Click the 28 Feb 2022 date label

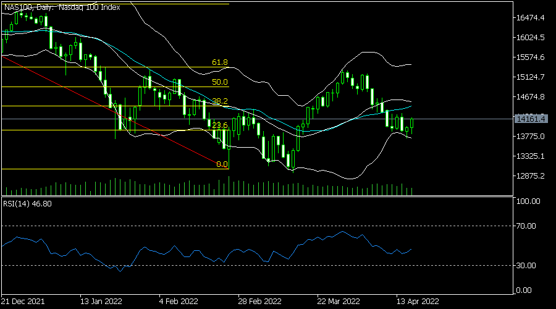(x=259, y=302)
